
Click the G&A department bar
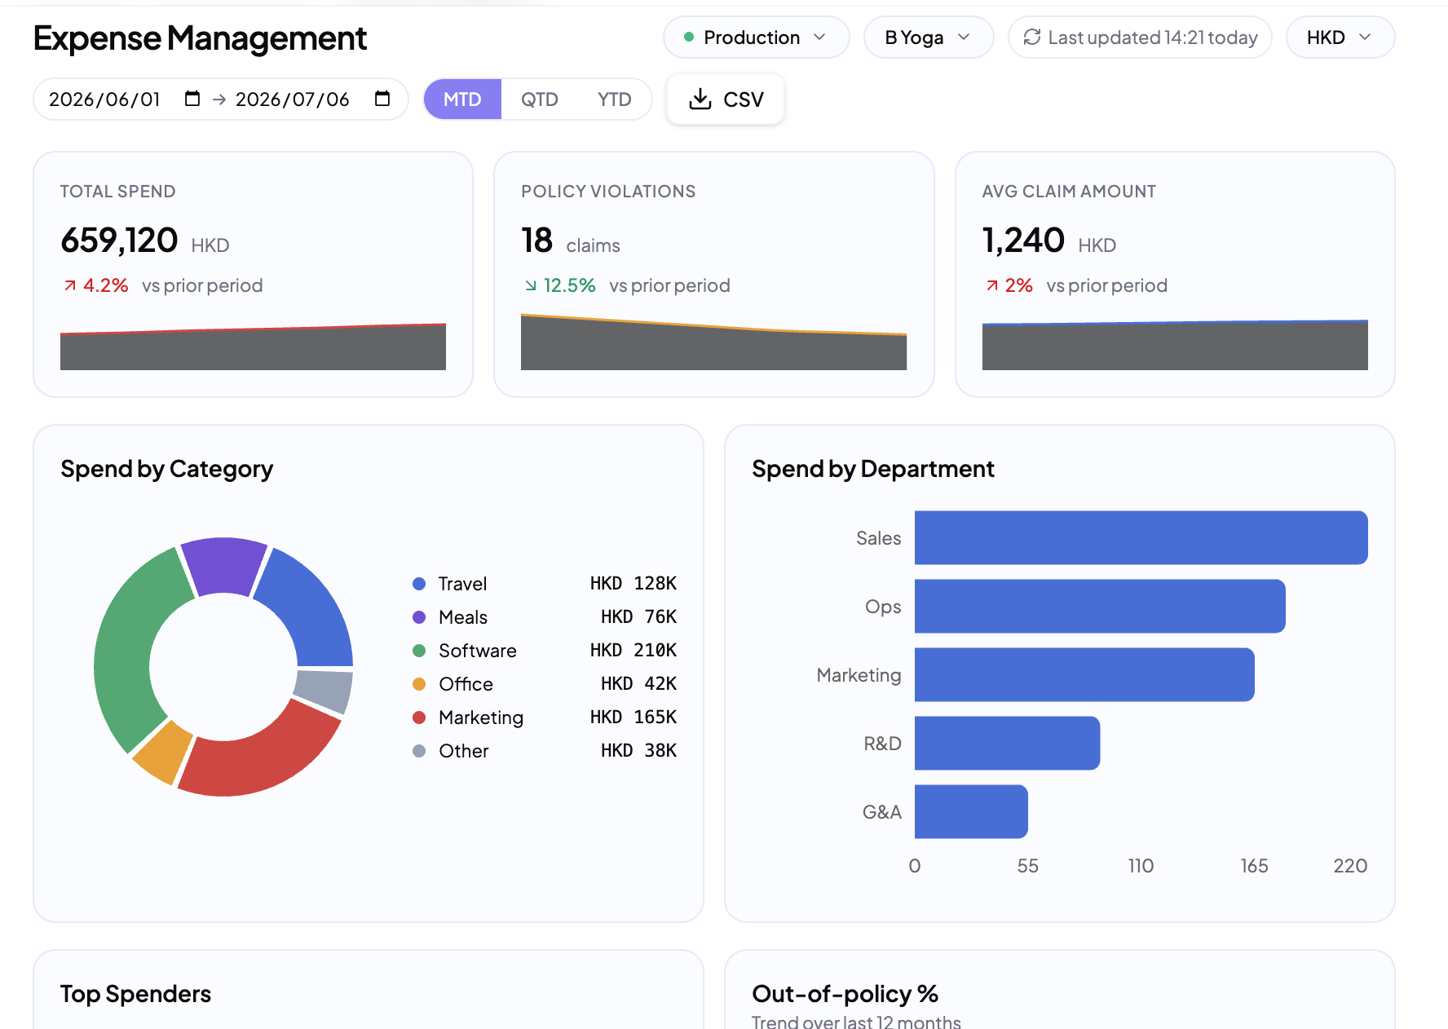[971, 812]
